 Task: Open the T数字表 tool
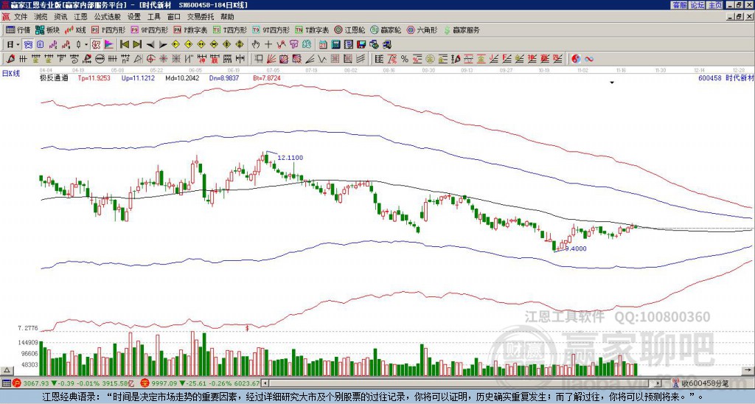click(x=312, y=30)
